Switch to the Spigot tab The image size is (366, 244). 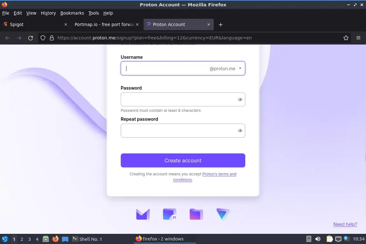pos(36,24)
